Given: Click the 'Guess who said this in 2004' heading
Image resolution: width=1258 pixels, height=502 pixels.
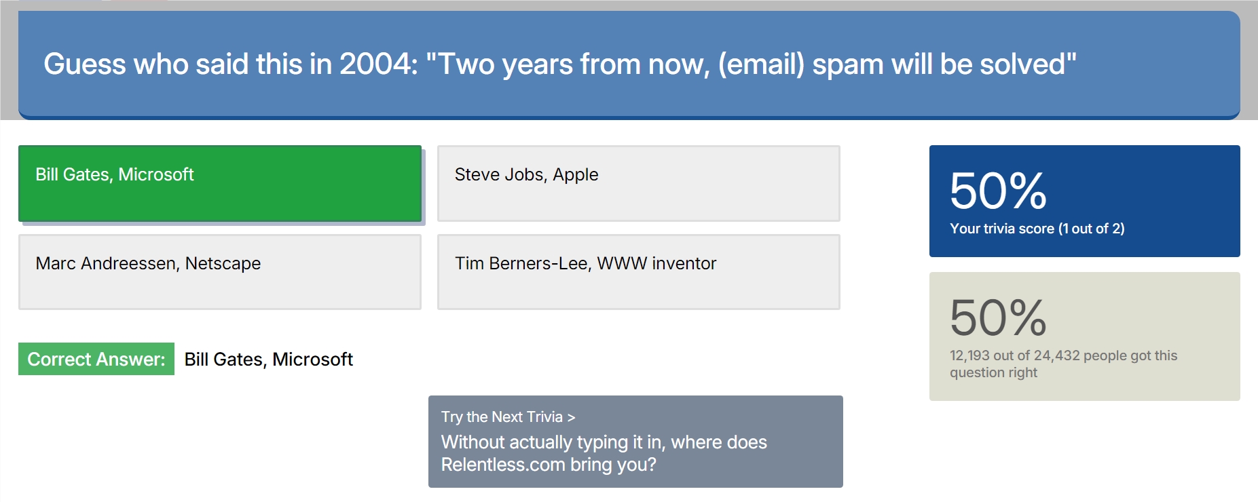Looking at the screenshot, I should pyautogui.click(x=231, y=64).
